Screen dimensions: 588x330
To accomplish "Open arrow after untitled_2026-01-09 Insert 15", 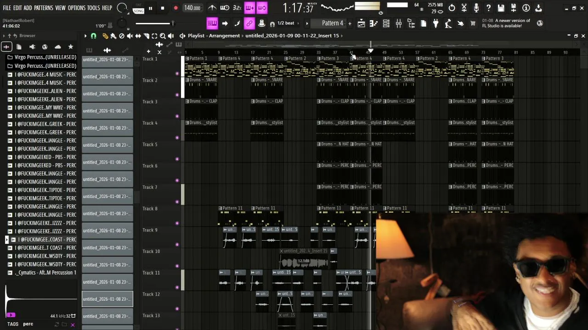I will tap(343, 36).
